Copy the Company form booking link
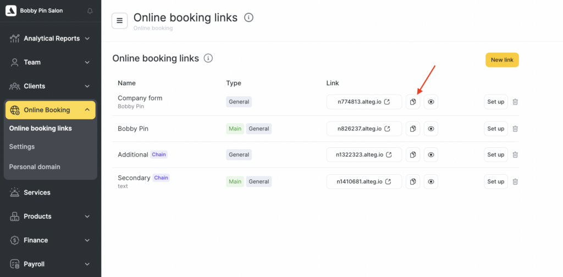 [x=413, y=102]
